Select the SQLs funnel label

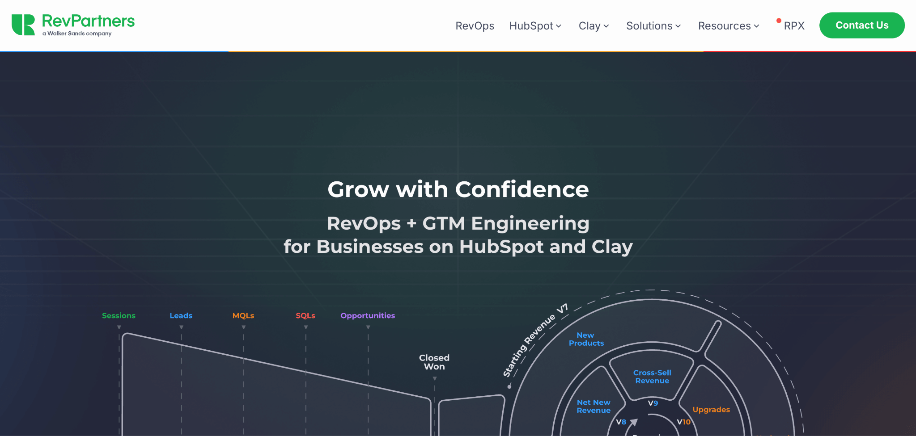point(305,315)
